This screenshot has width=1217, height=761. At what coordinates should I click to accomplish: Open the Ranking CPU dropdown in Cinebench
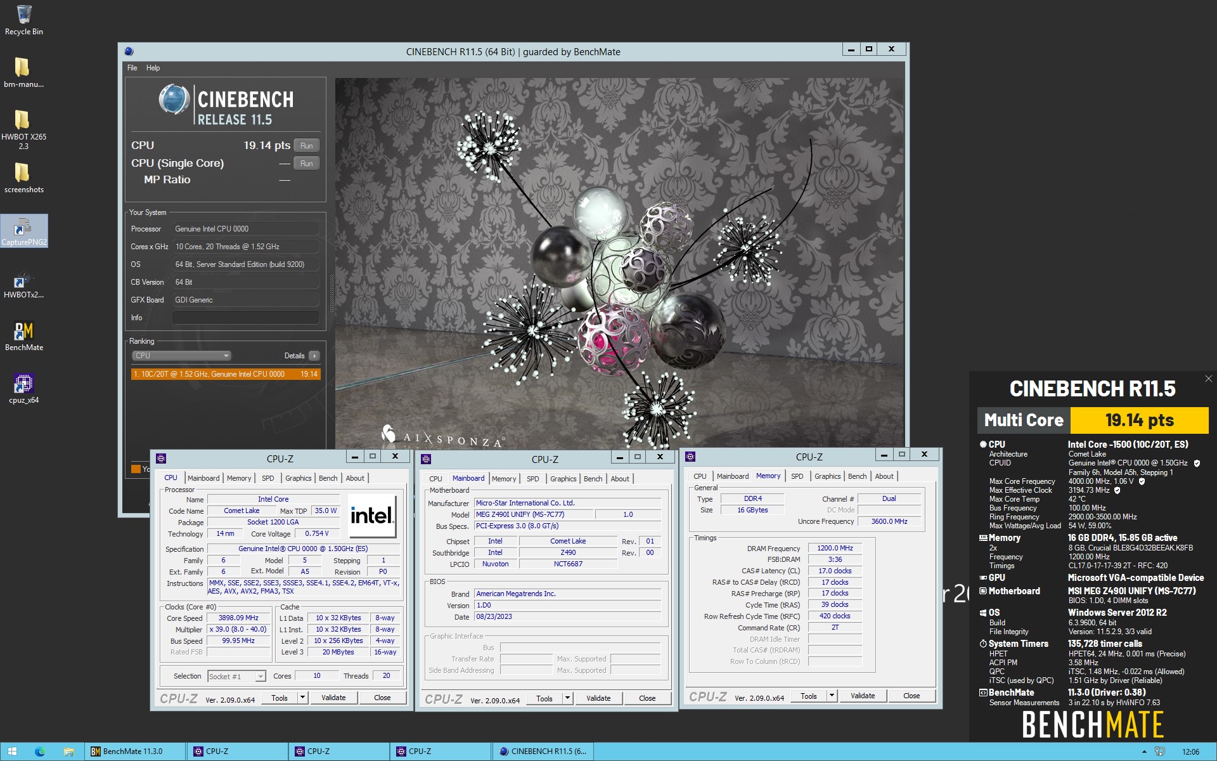(181, 356)
